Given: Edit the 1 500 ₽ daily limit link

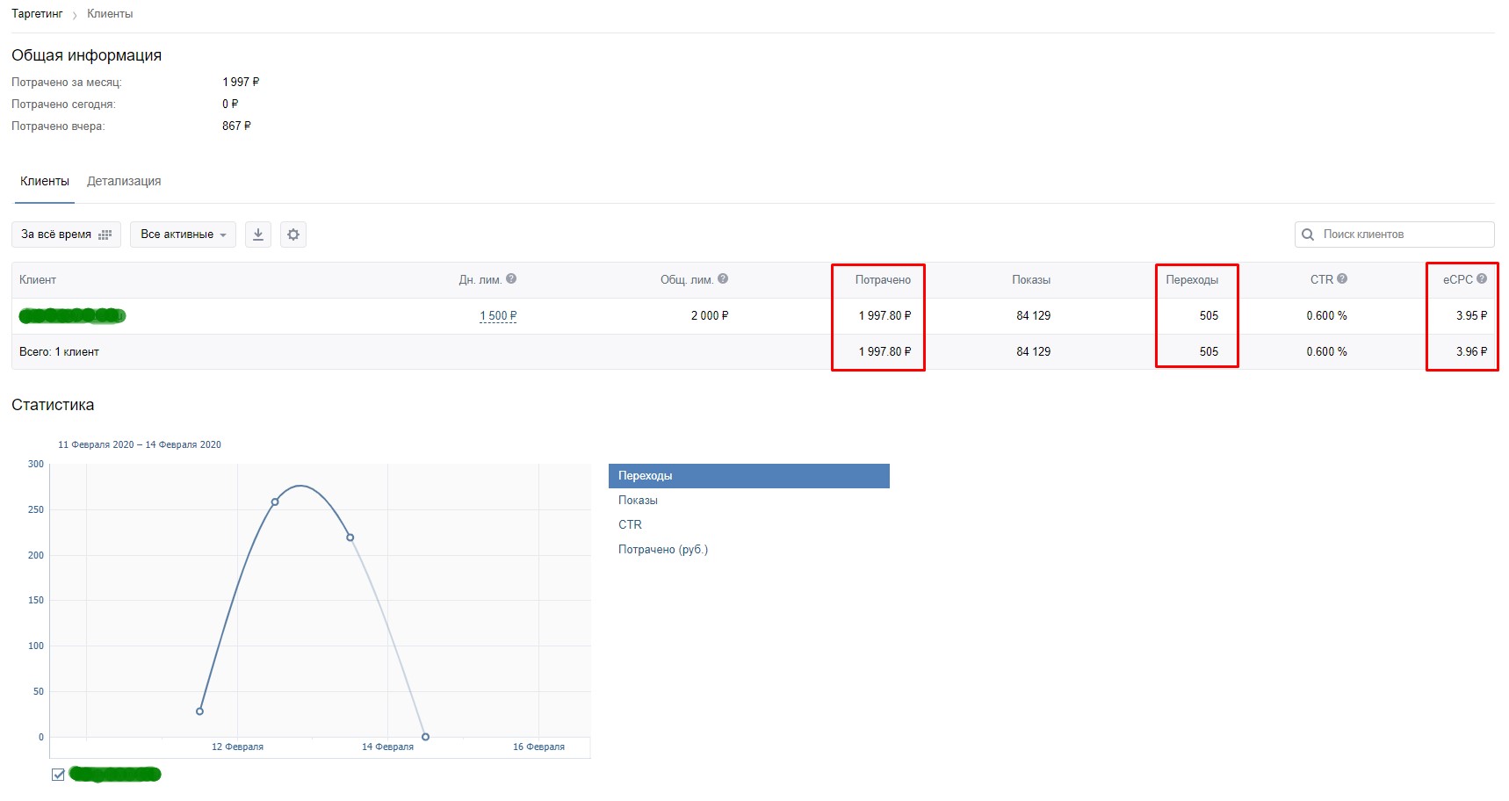Looking at the screenshot, I should point(498,316).
